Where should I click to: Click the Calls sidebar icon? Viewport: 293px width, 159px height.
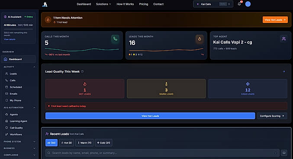coord(6,80)
